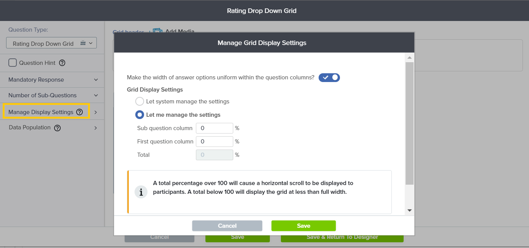Click the Question Hint help icon
529x248 pixels.
coord(62,63)
